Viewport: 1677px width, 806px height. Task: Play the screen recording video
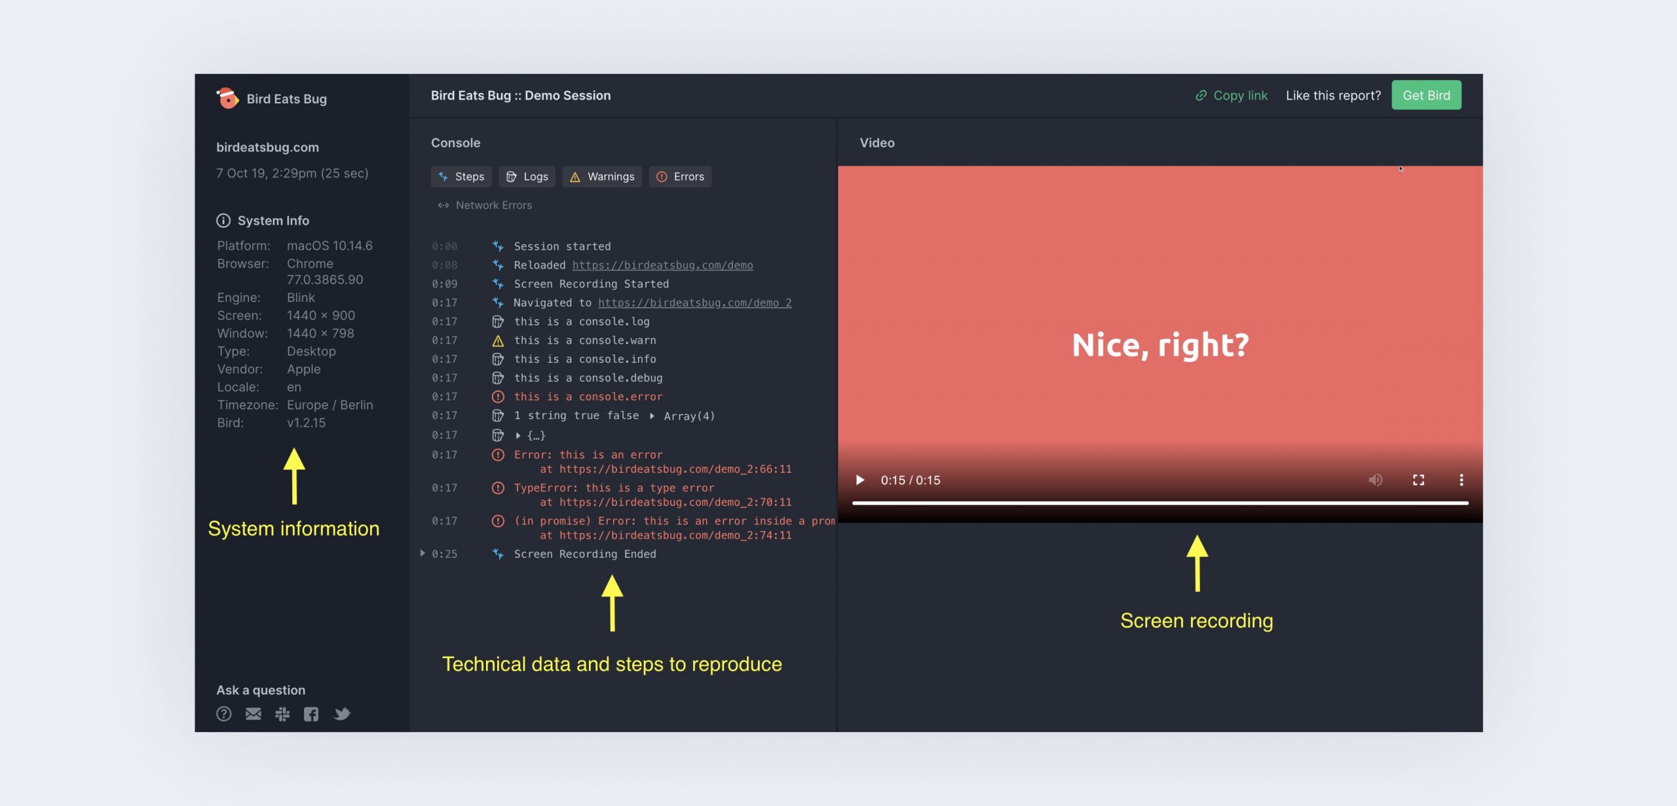[x=860, y=480]
